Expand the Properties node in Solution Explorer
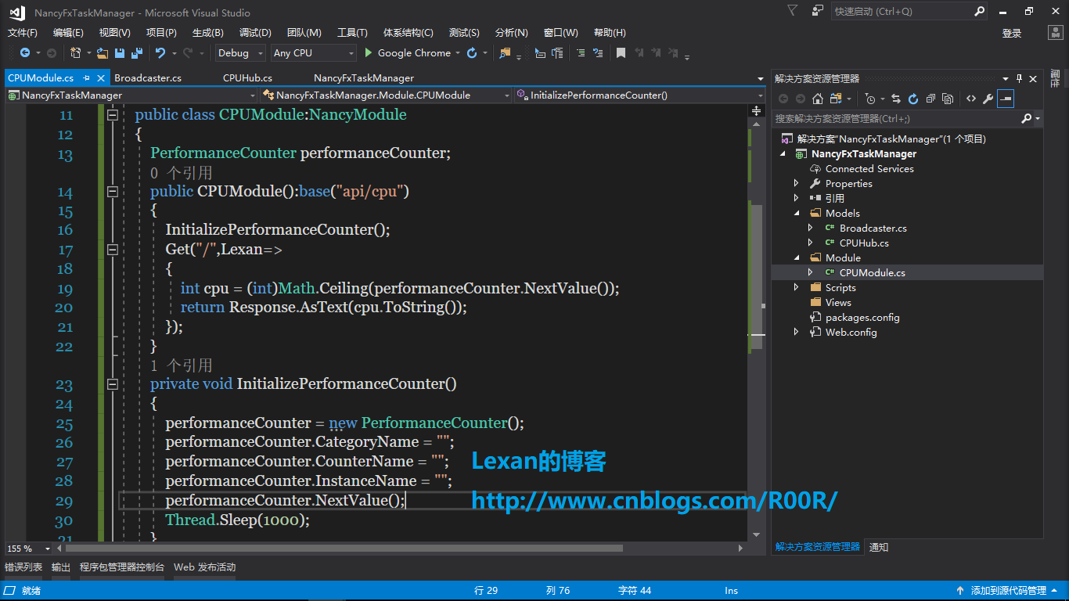This screenshot has height=601, width=1069. tap(797, 183)
